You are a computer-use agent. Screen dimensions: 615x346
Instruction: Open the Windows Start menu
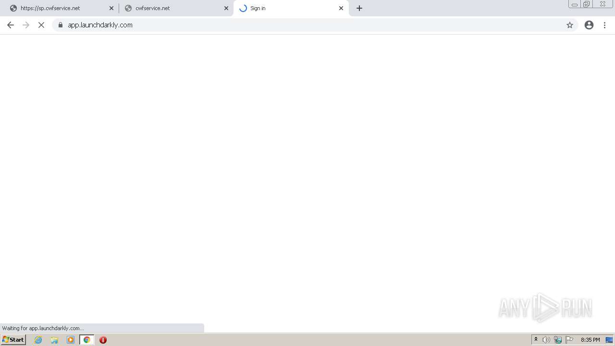13,340
